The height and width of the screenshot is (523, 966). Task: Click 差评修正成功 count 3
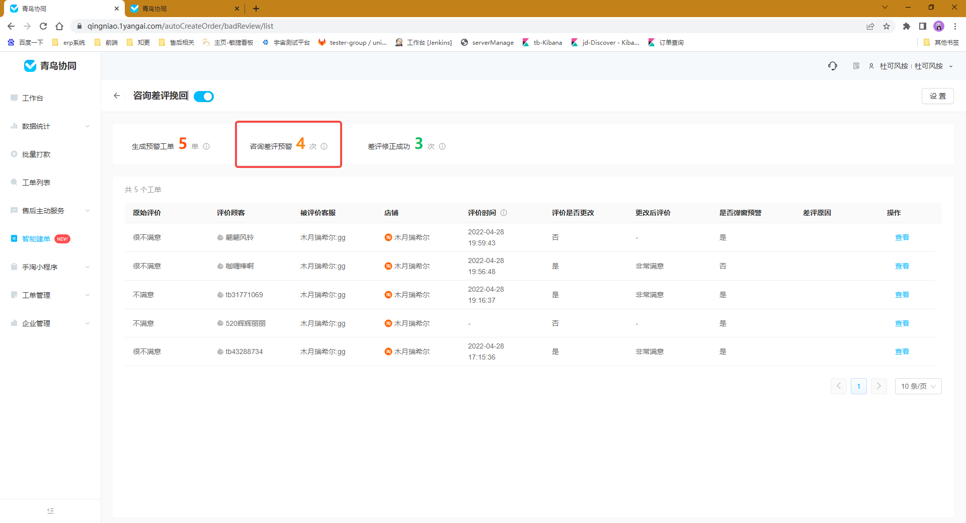419,144
